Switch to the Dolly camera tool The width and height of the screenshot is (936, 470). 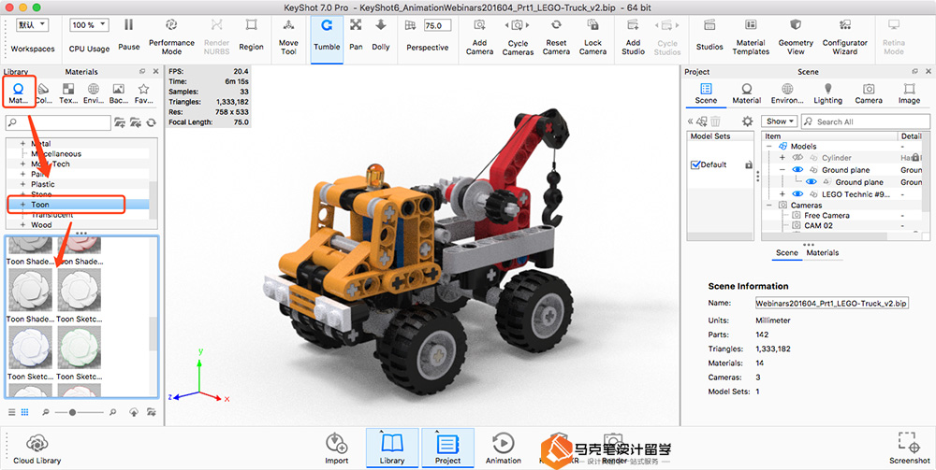coord(380,35)
